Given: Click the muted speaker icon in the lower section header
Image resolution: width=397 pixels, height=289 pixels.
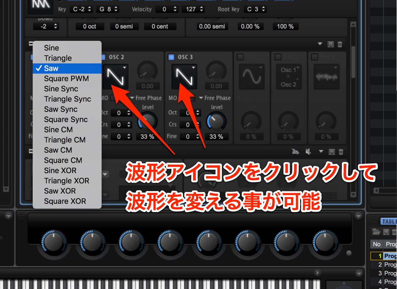Looking at the screenshot, I should click(308, 151).
